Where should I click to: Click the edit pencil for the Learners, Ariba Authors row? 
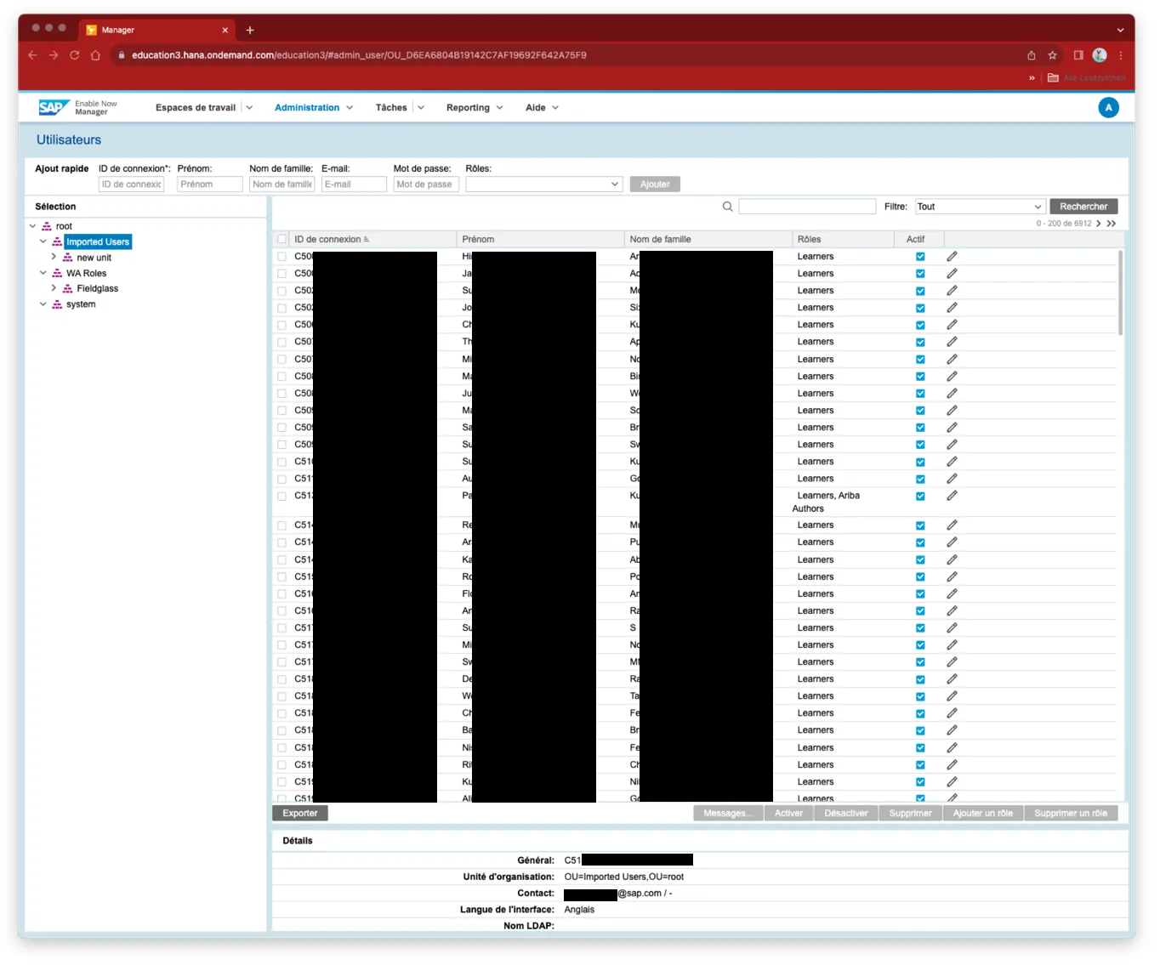click(x=952, y=496)
